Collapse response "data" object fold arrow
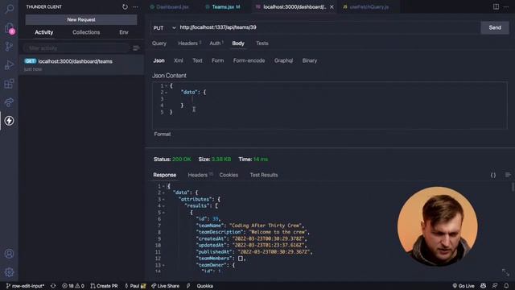 tap(163, 193)
